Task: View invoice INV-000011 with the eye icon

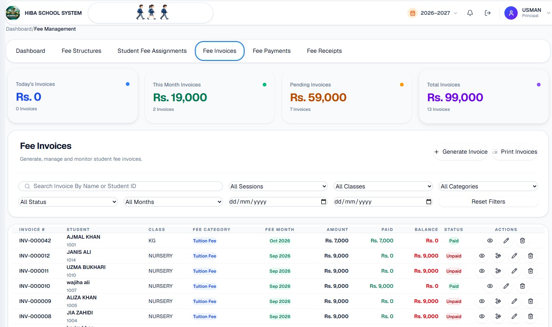Action: (482, 271)
